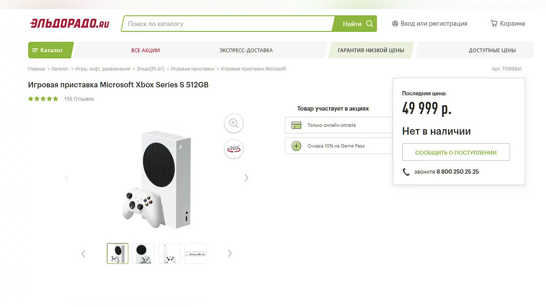546x307 pixels.
Task: Open the ВСЕ АКЦИИ menu item
Action: [x=146, y=50]
